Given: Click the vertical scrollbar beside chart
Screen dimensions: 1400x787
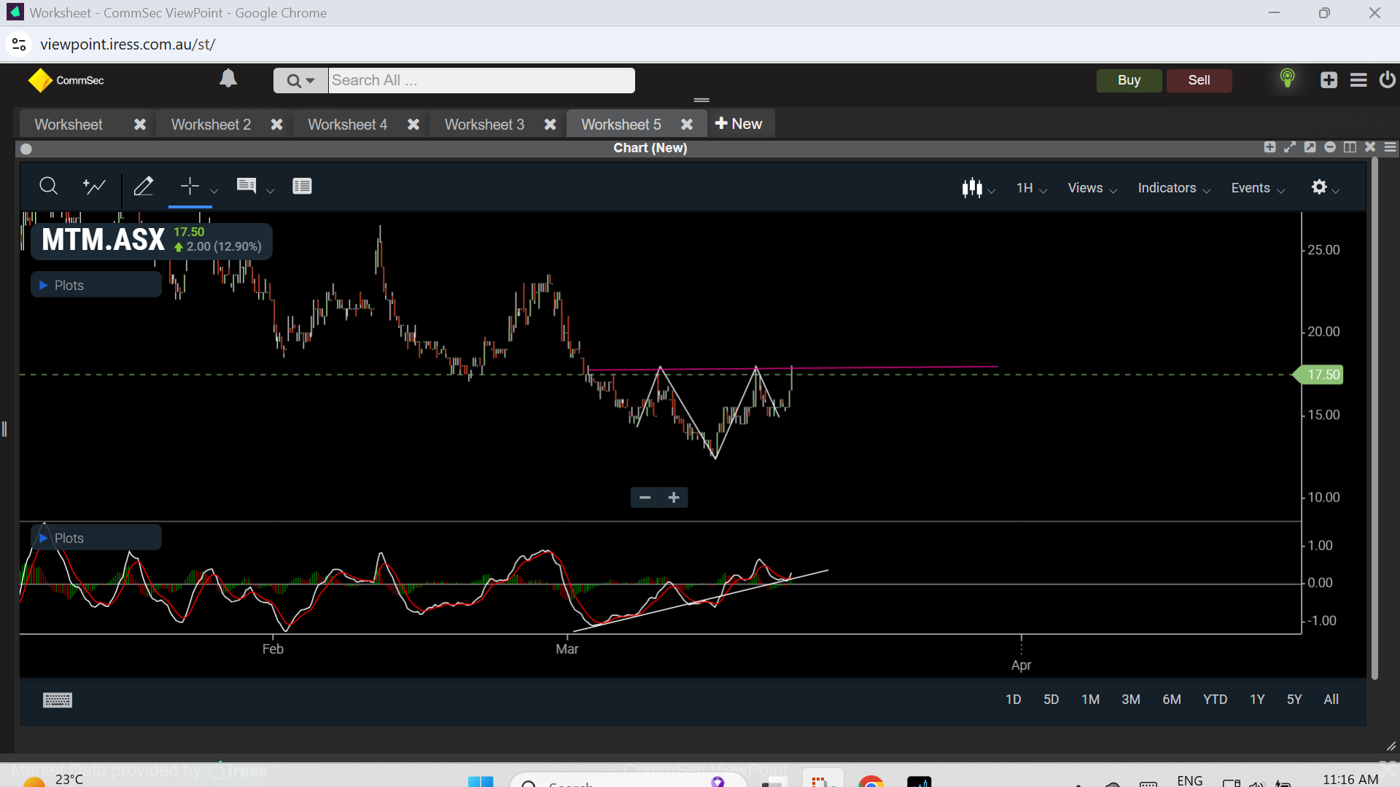Looking at the screenshot, I should click(x=1374, y=419).
